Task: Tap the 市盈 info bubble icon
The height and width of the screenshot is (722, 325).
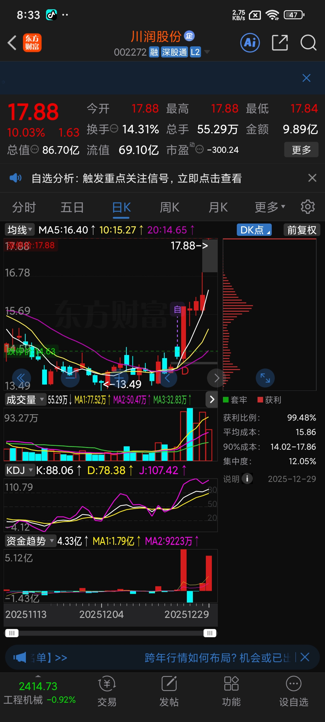Action: coord(200,149)
